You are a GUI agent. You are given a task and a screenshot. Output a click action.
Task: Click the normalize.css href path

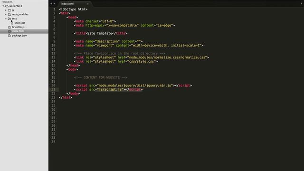(167, 57)
